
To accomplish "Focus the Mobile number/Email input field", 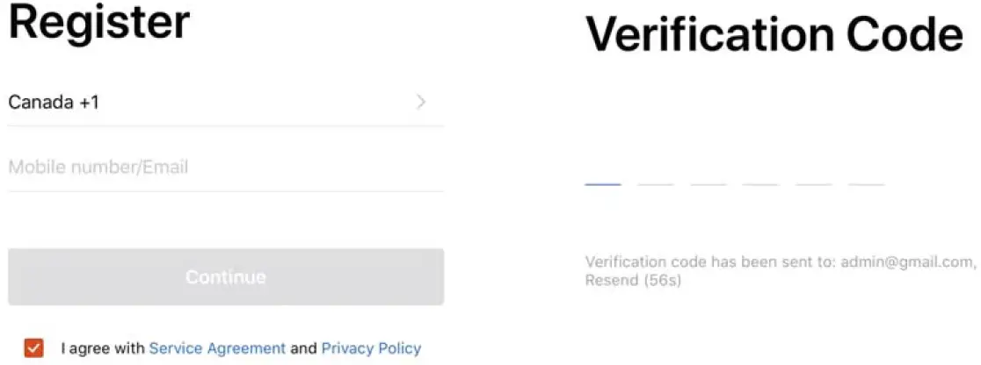I will tap(225, 167).
